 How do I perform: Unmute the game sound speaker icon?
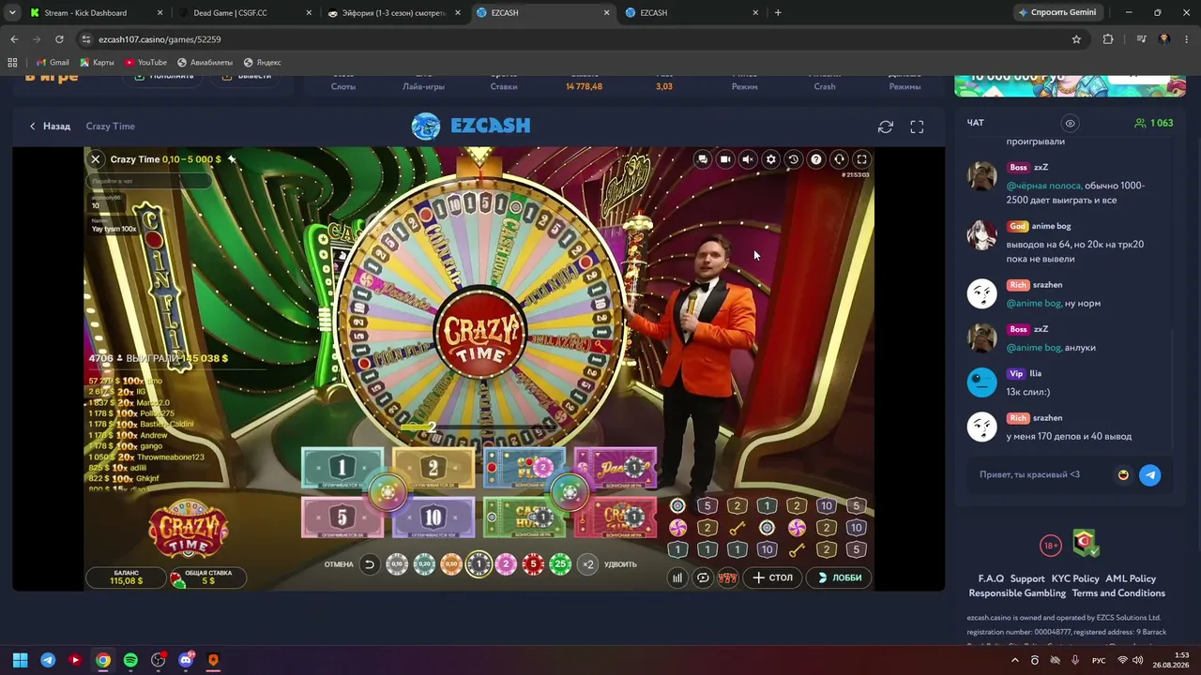click(748, 159)
